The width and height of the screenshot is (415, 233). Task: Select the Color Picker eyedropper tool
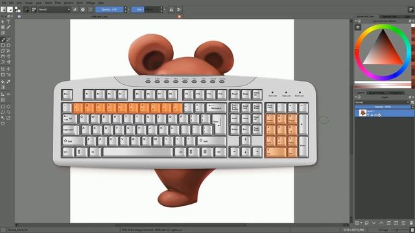point(8,82)
